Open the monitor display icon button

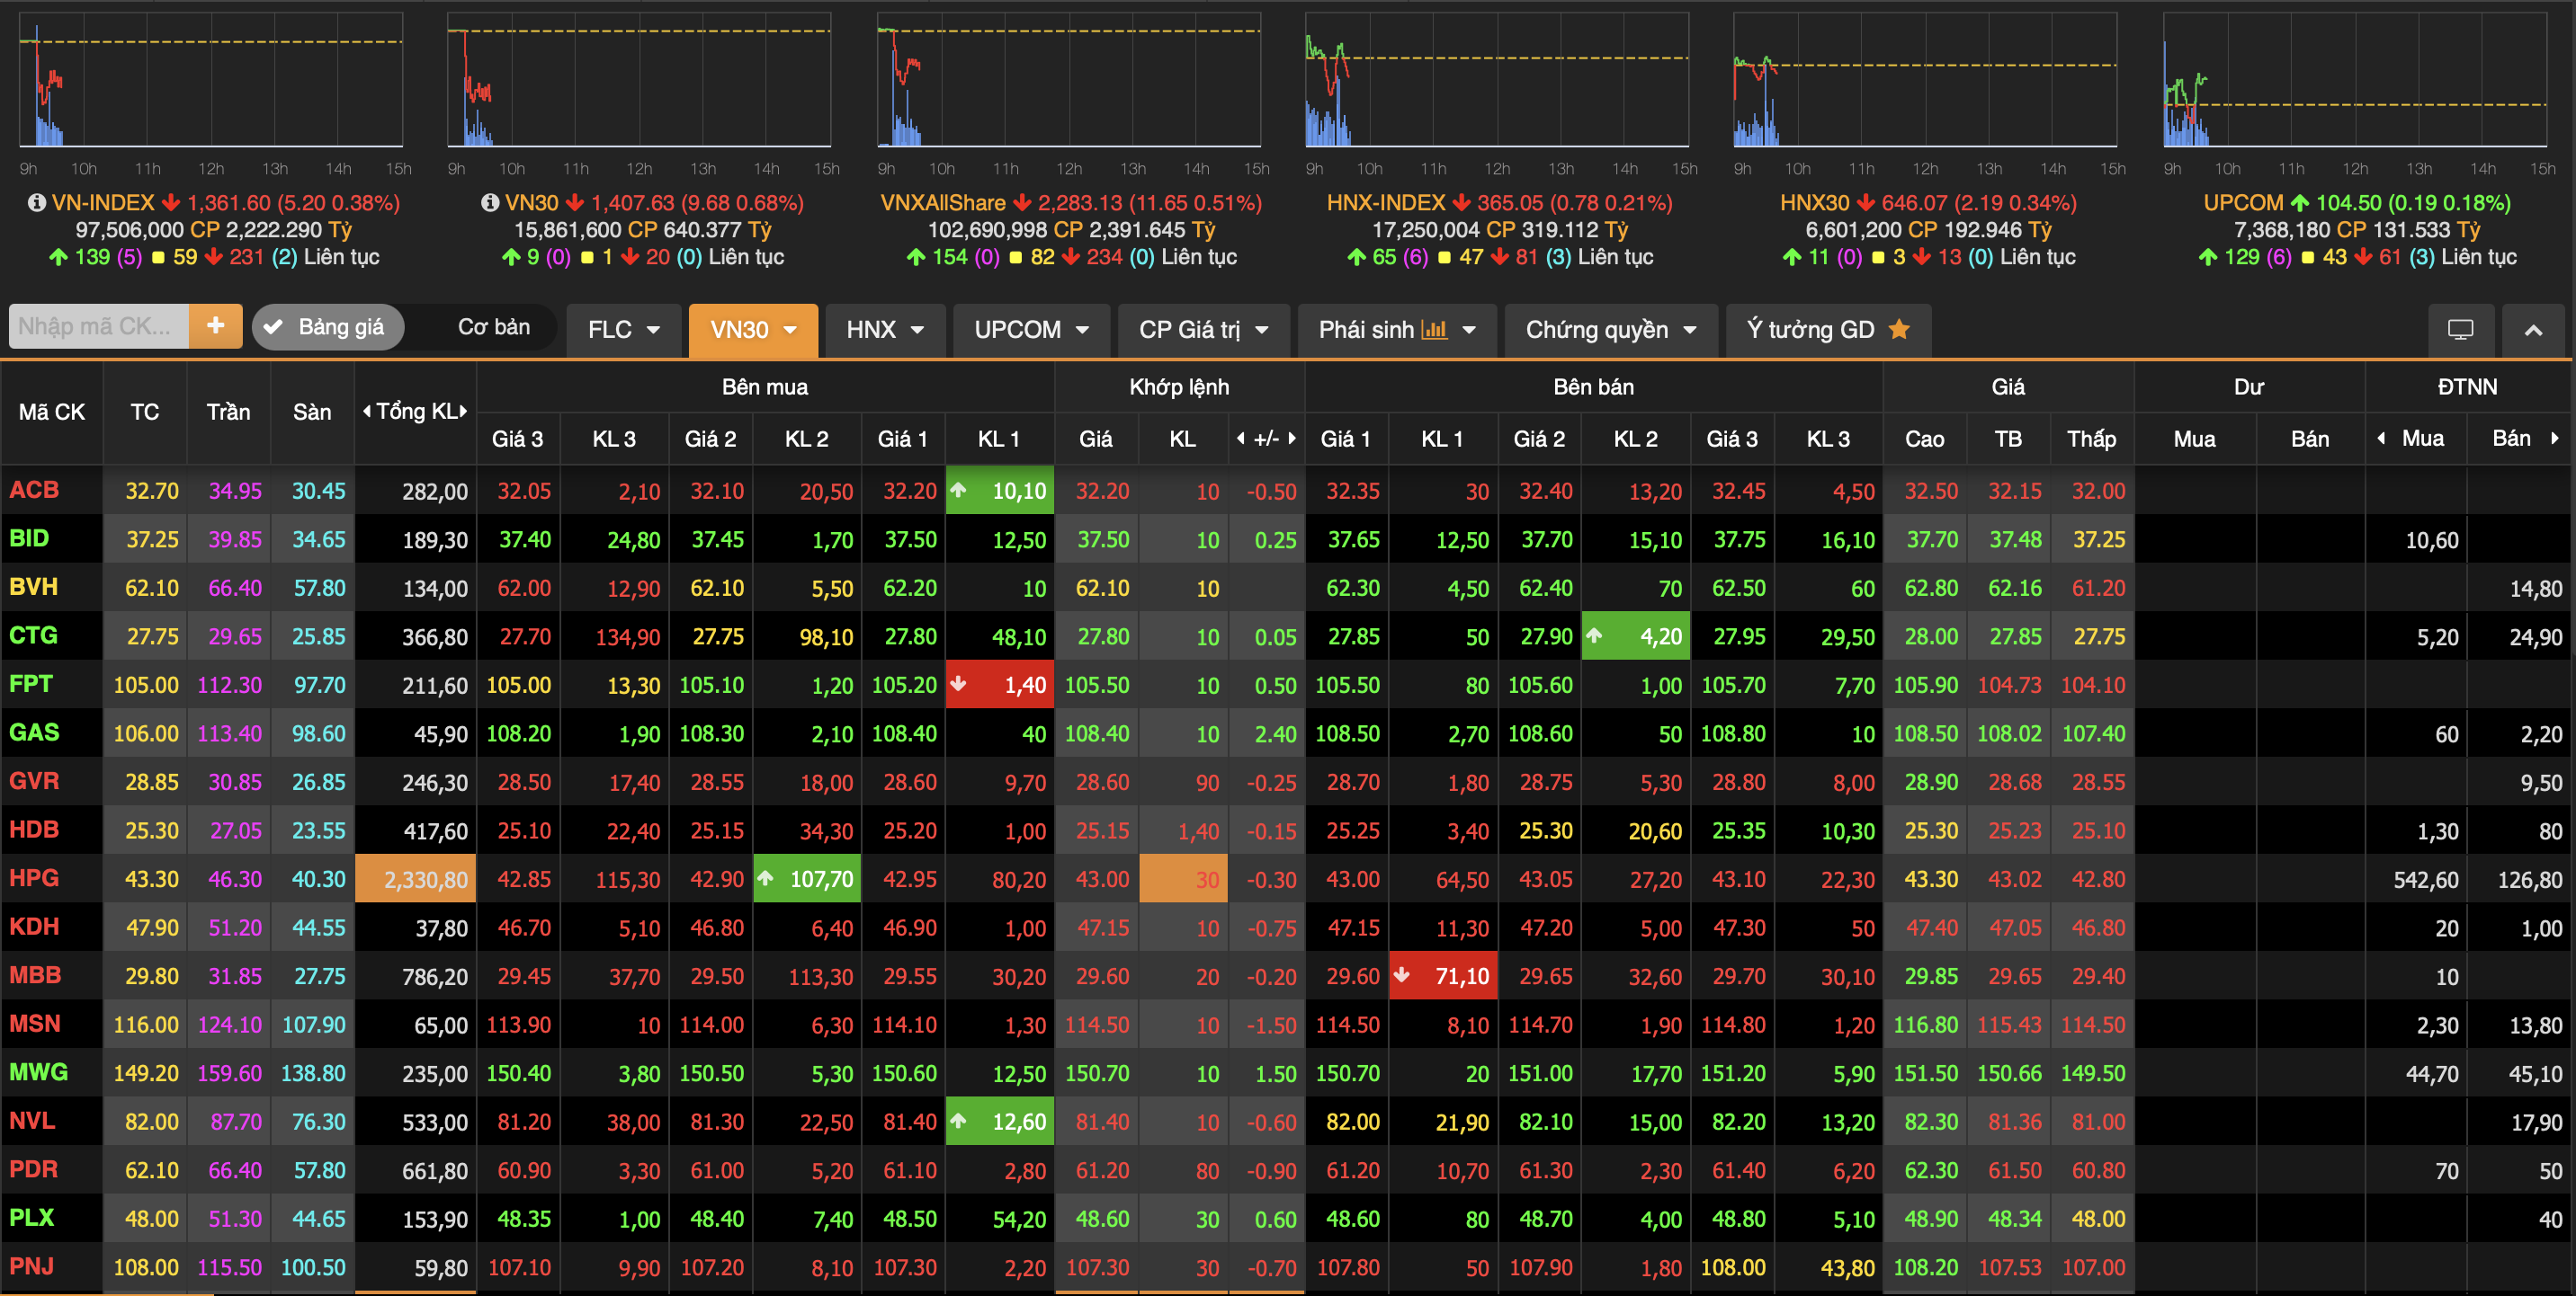[2460, 330]
